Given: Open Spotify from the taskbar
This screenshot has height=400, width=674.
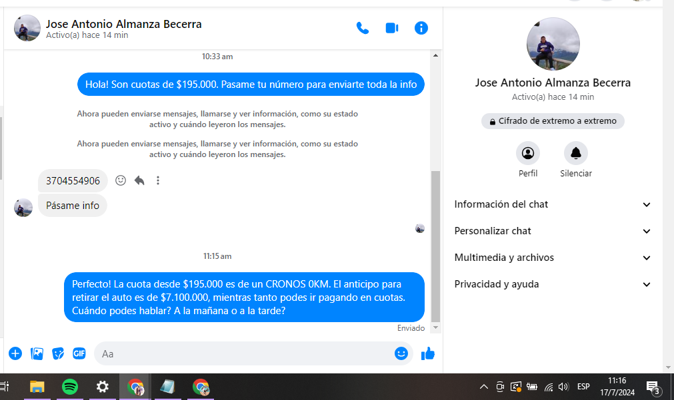Looking at the screenshot, I should tap(70, 387).
